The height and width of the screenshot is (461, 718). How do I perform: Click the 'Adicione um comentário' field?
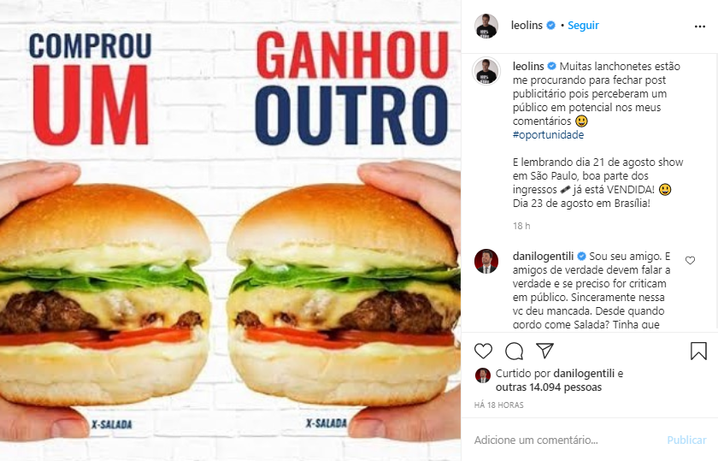click(x=566, y=440)
